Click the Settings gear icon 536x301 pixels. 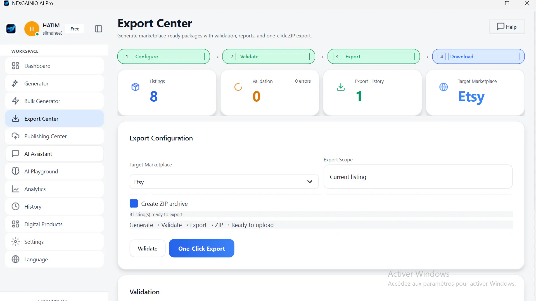click(x=15, y=242)
